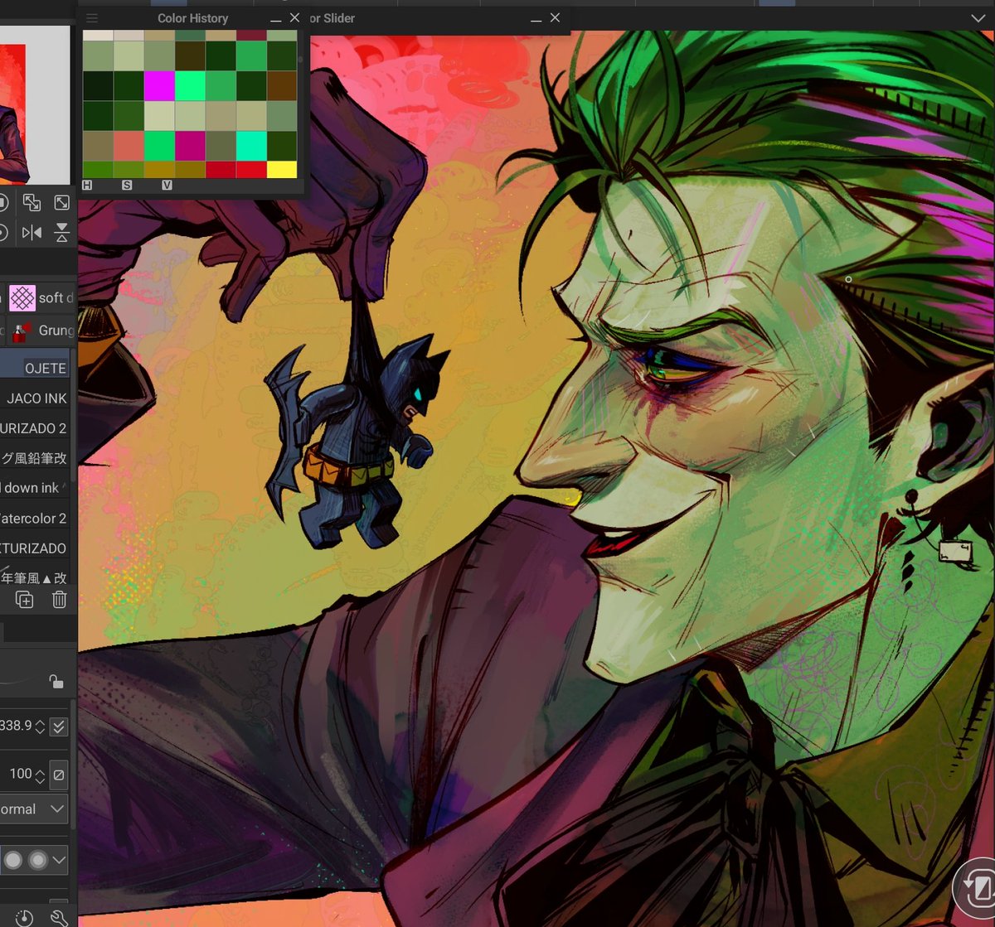The image size is (995, 927).
Task: Select the 'Grung' spray can sub tool group
Action: [42, 331]
